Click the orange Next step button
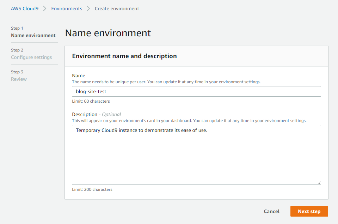Image resolution: width=338 pixels, height=224 pixels. point(309,211)
